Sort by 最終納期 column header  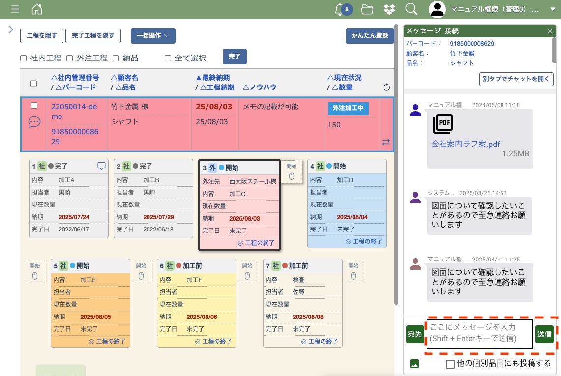(212, 78)
